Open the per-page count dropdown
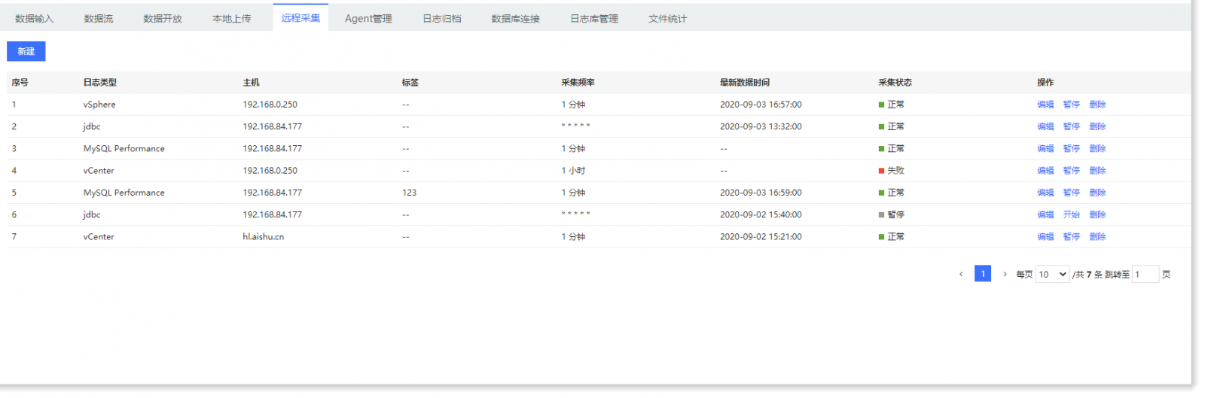This screenshot has height=398, width=1205. coord(1052,274)
